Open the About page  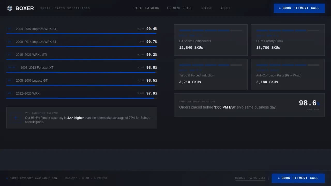(x=225, y=8)
